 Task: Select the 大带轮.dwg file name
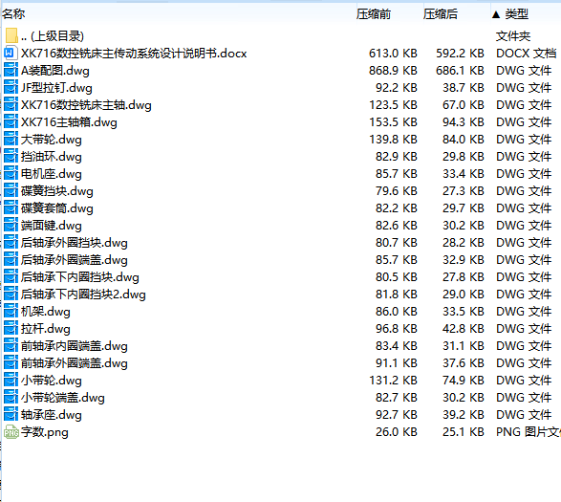pyautogui.click(x=52, y=140)
